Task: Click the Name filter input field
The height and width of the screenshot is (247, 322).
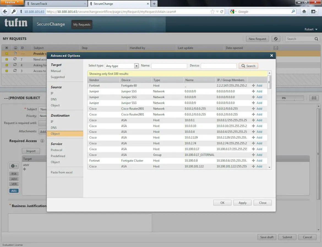Action: pyautogui.click(x=169, y=66)
